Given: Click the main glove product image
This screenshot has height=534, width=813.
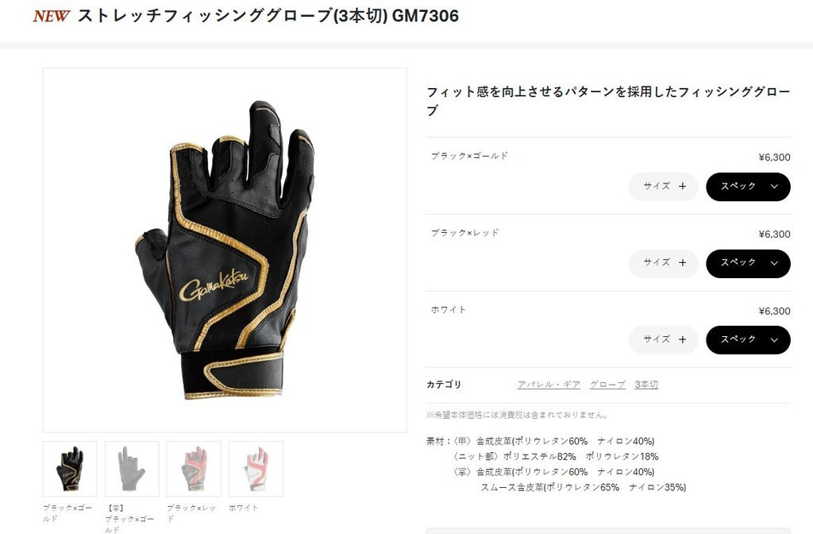Looking at the screenshot, I should 225,250.
